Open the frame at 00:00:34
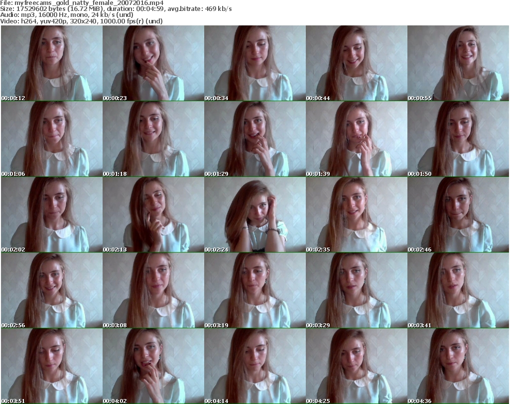Screen dimensions: 510x404 coord(255,63)
